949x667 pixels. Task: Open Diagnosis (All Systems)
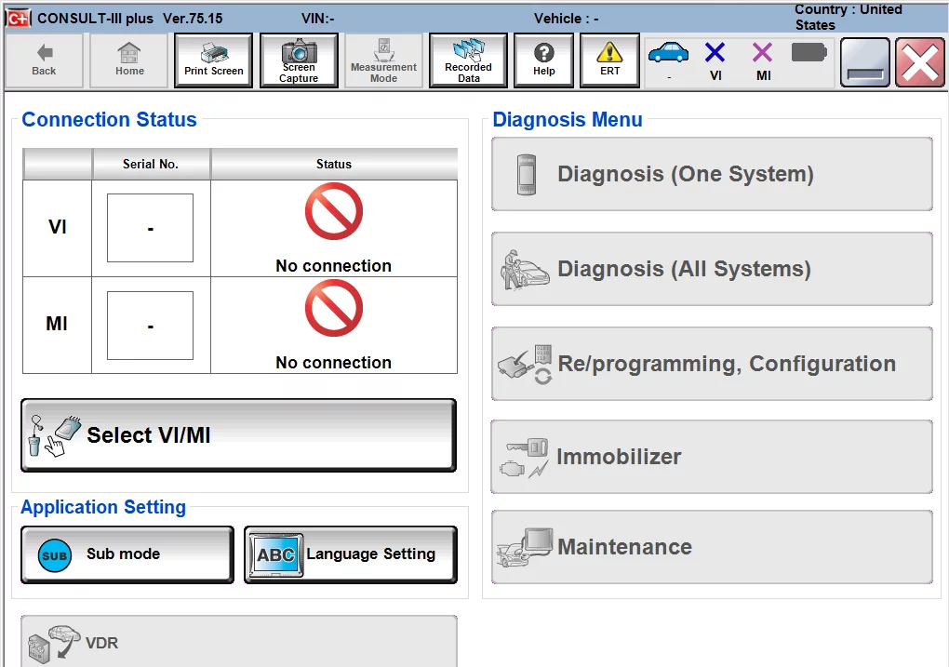pyautogui.click(x=711, y=269)
